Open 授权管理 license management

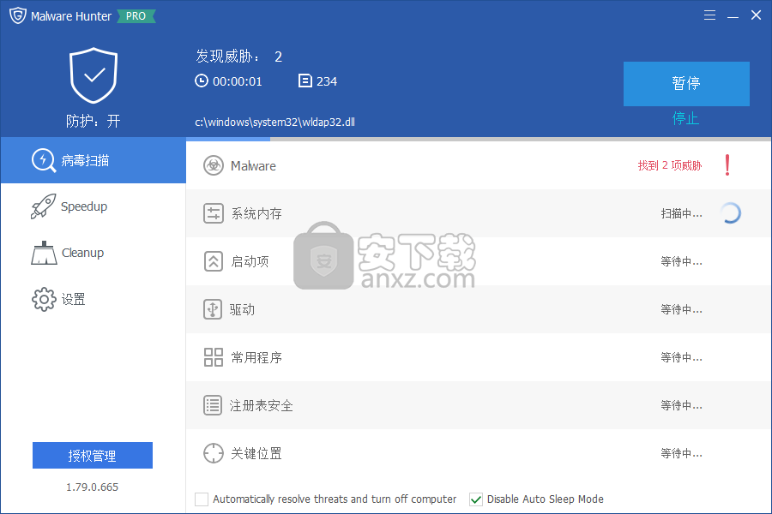pos(93,456)
